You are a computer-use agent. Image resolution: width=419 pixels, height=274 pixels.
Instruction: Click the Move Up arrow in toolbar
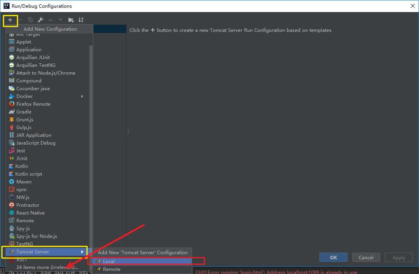51,20
